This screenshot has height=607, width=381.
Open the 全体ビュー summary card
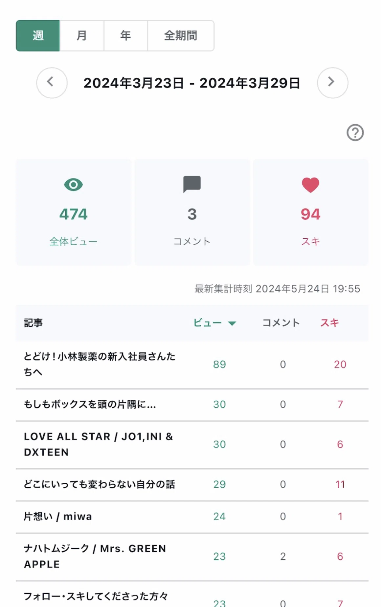(73, 212)
